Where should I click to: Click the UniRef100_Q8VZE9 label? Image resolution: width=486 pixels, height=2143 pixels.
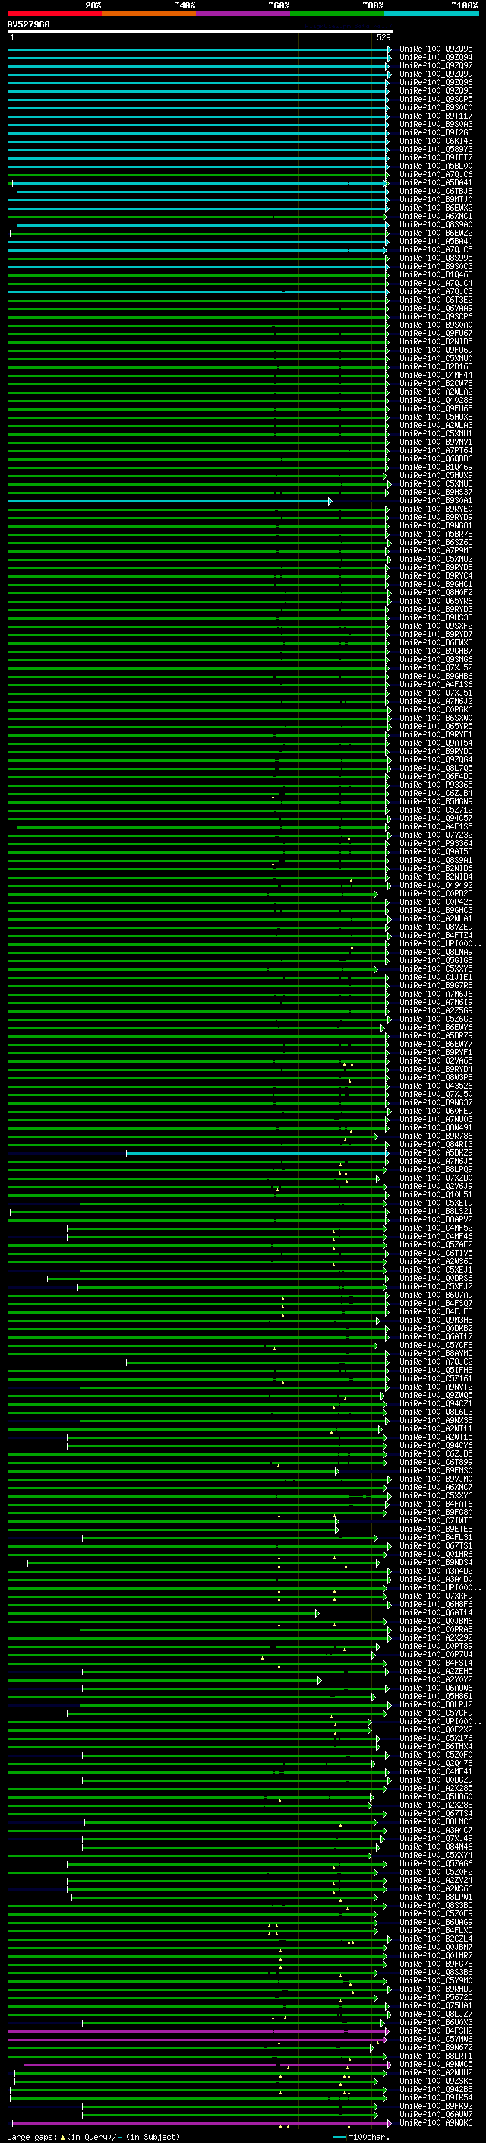point(436,927)
